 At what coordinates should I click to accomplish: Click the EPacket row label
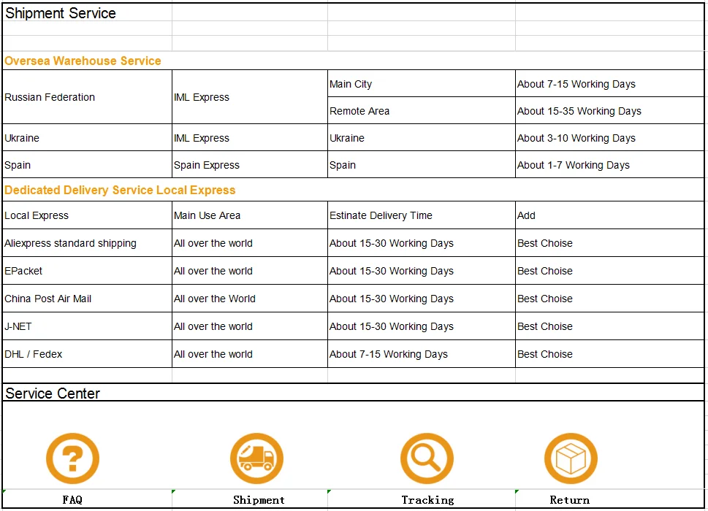tap(87, 271)
